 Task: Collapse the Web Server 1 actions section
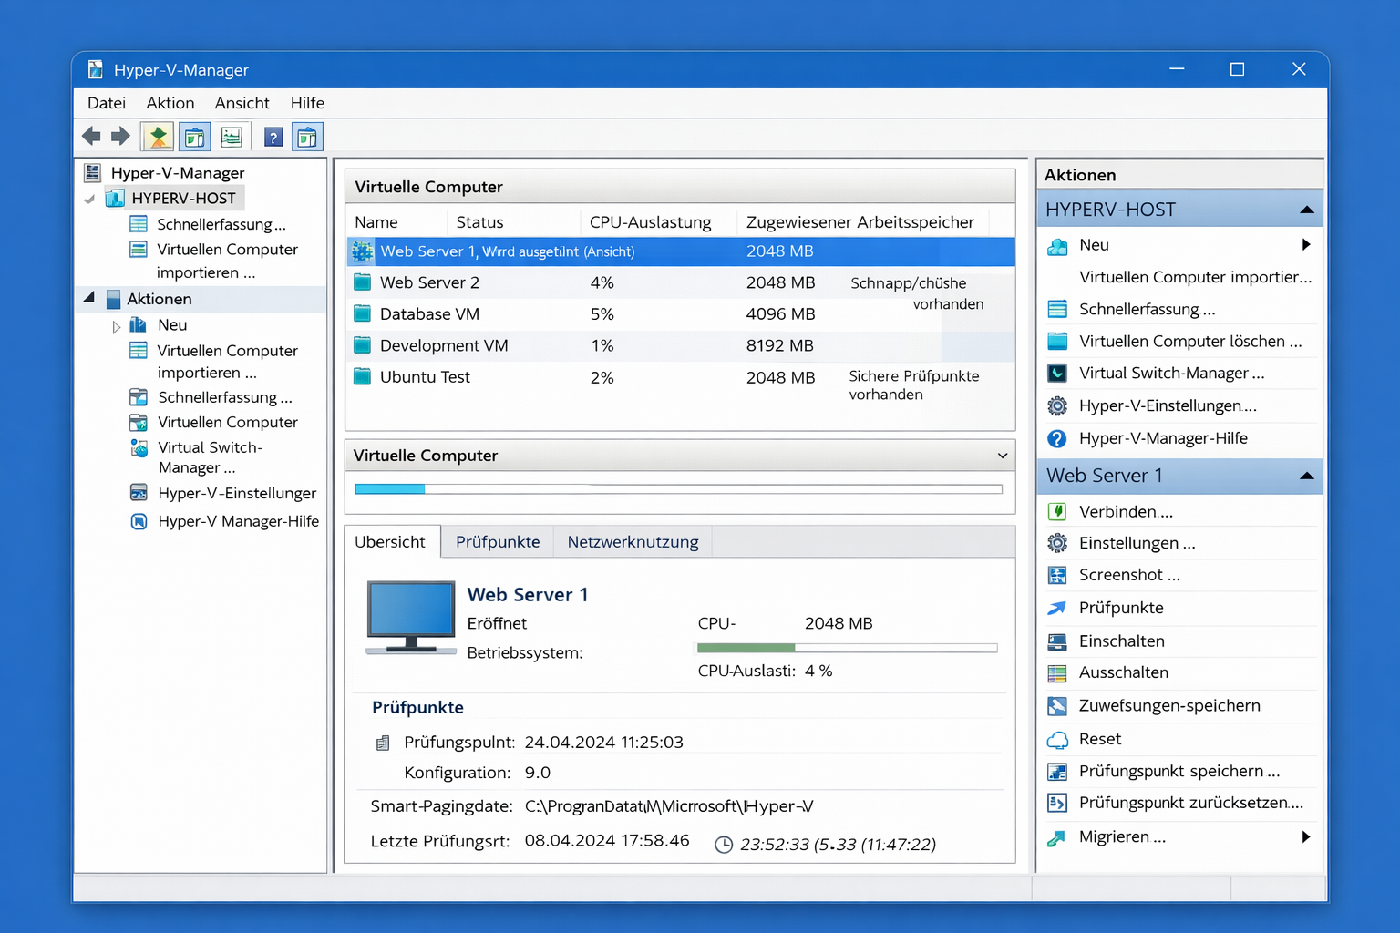coord(1306,477)
